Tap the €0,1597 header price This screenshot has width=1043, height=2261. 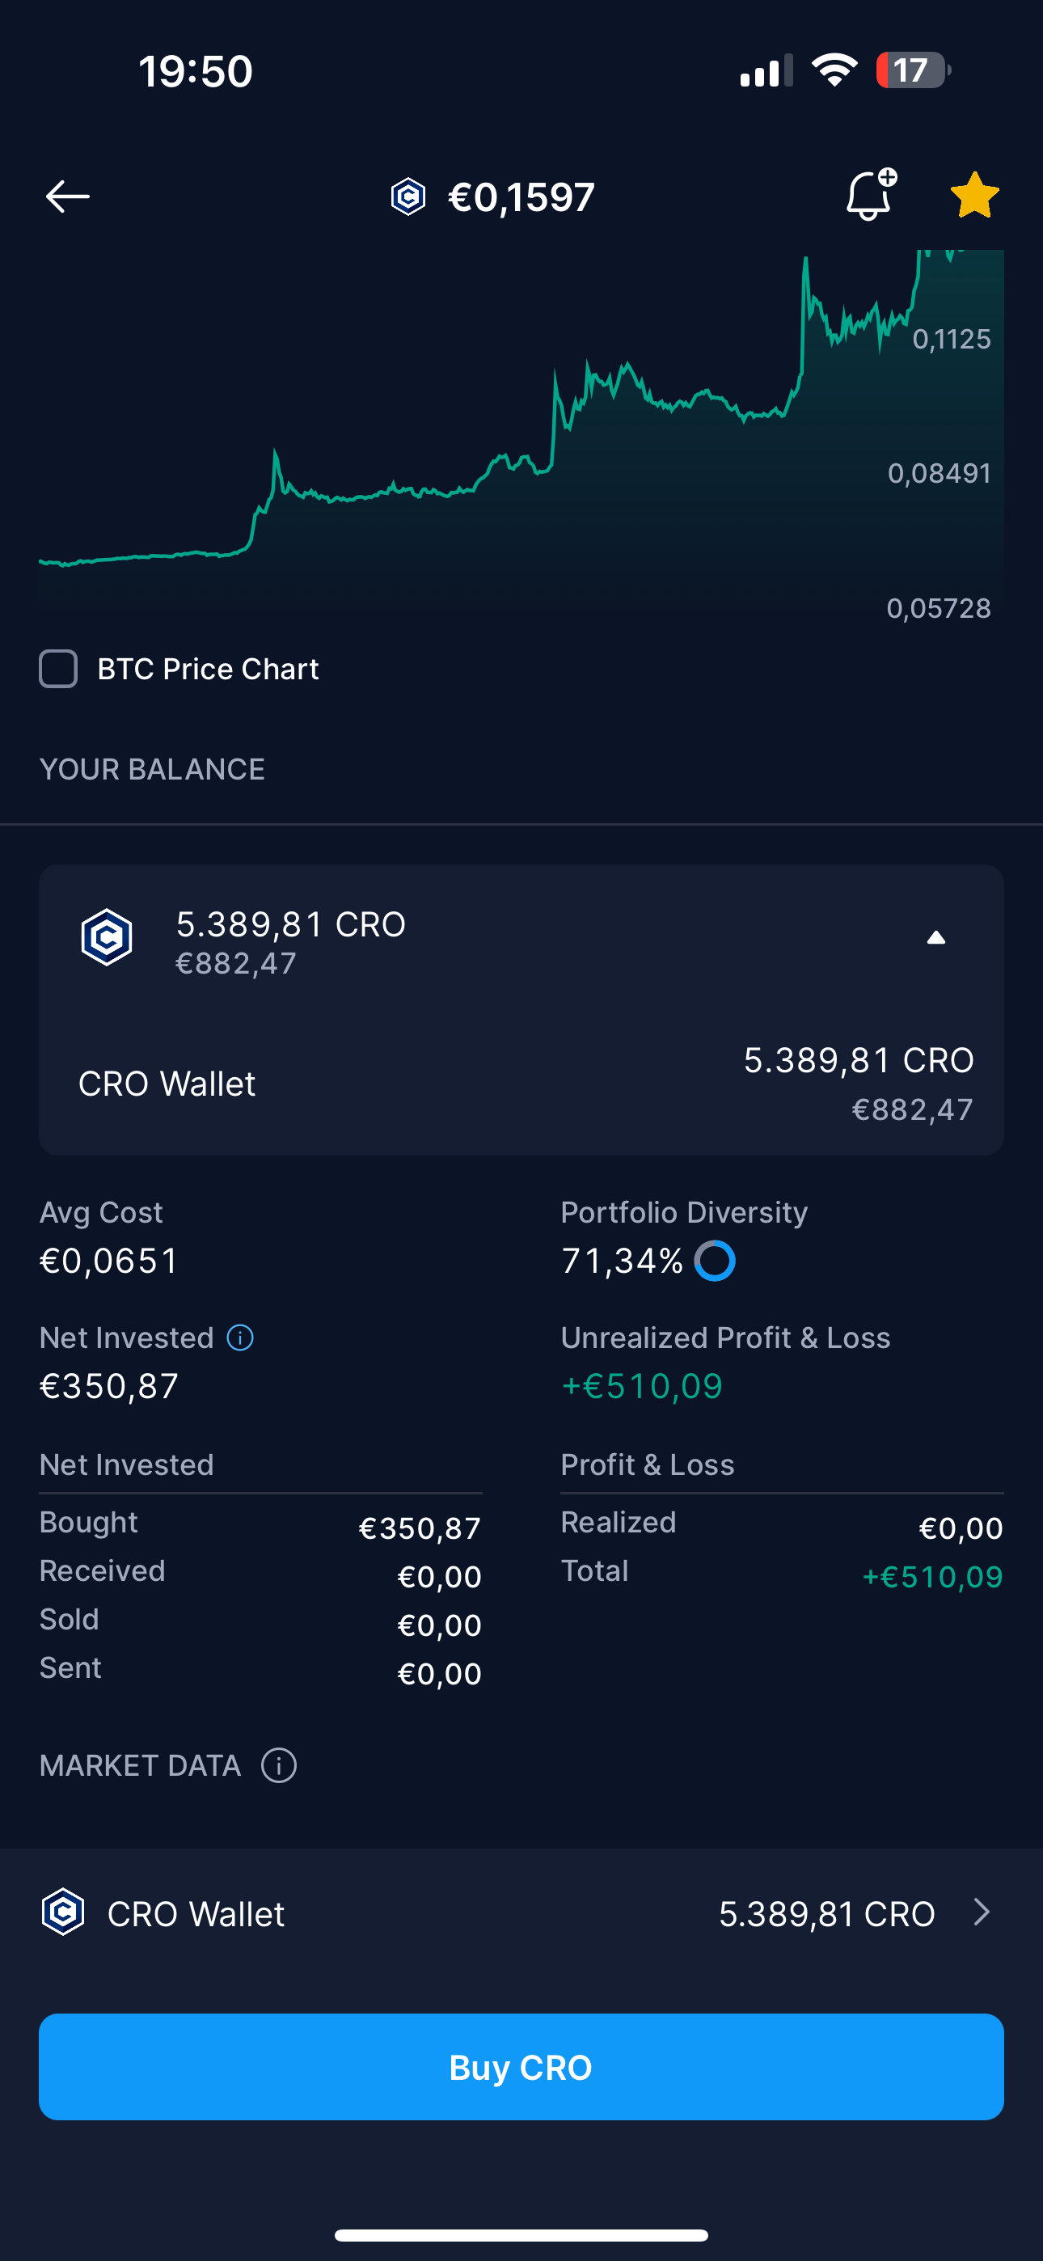click(521, 197)
